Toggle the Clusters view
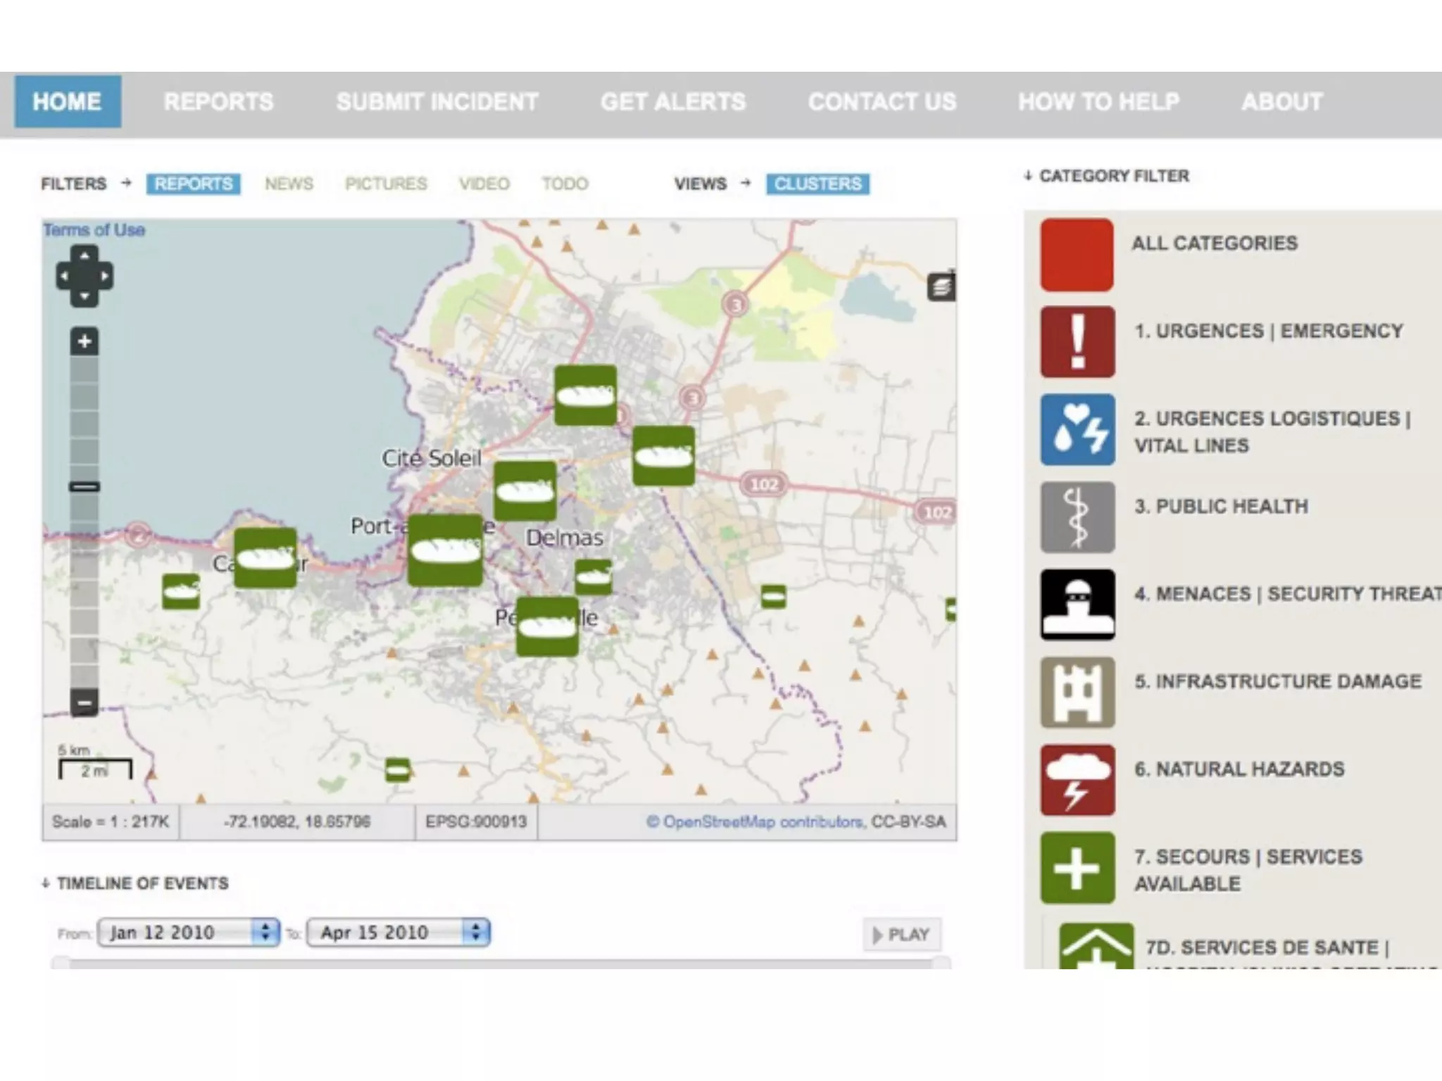The width and height of the screenshot is (1442, 1081). (x=817, y=184)
